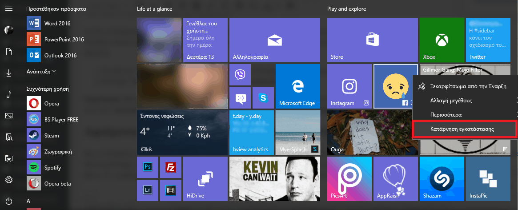Open the InstaPic tile
The width and height of the screenshot is (518, 210).
(x=488, y=179)
